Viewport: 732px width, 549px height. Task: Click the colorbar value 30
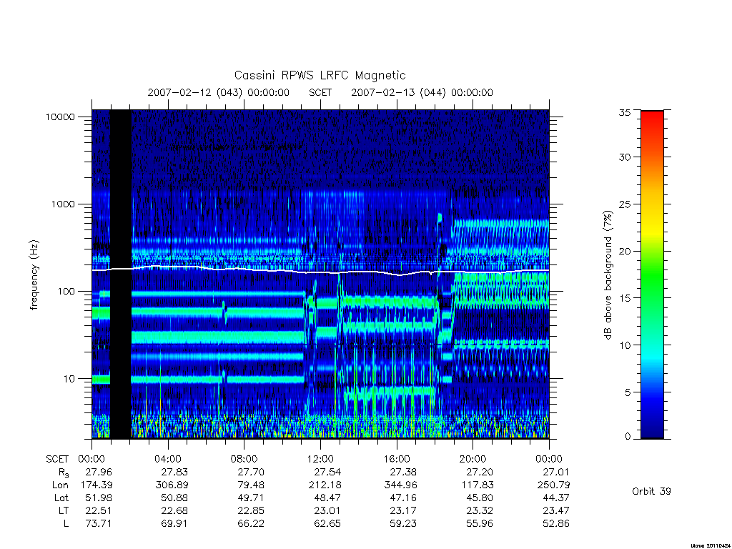625,157
